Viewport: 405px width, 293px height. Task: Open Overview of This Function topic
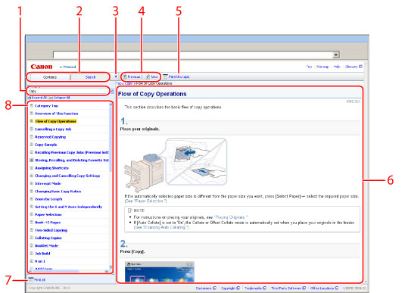(x=56, y=114)
